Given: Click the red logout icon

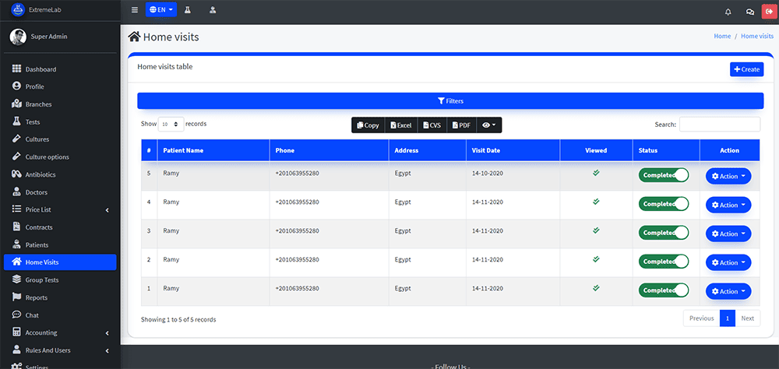Looking at the screenshot, I should click(770, 12).
